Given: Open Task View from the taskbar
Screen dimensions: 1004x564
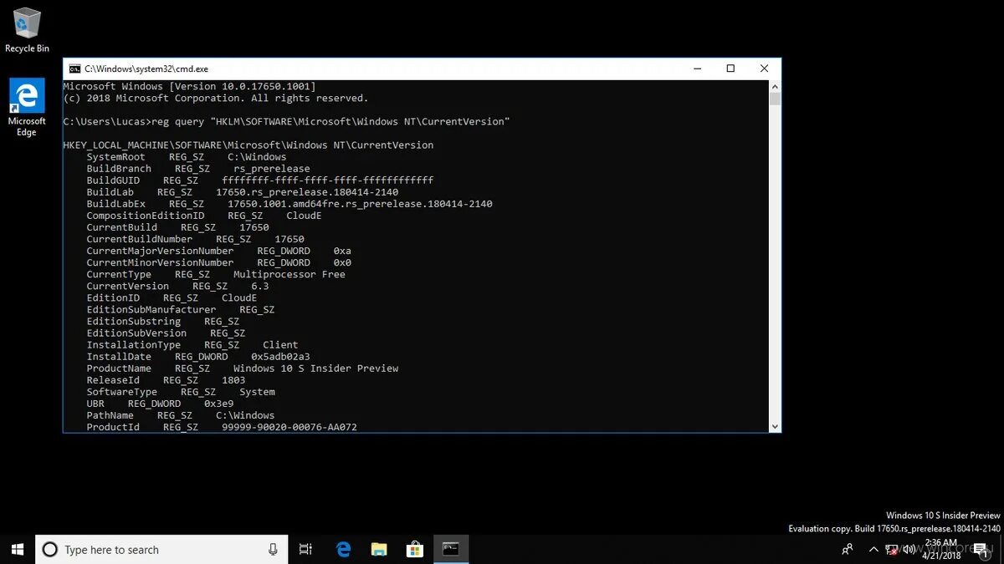Looking at the screenshot, I should coord(305,549).
